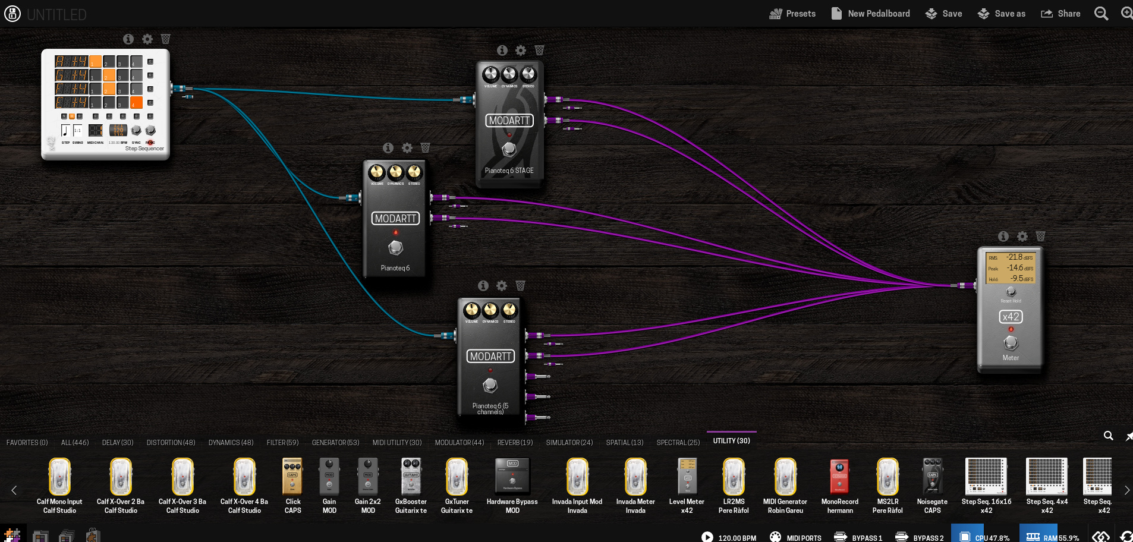Toggle step 2 on the F#4 row
The width and height of the screenshot is (1133, 542).
109,89
